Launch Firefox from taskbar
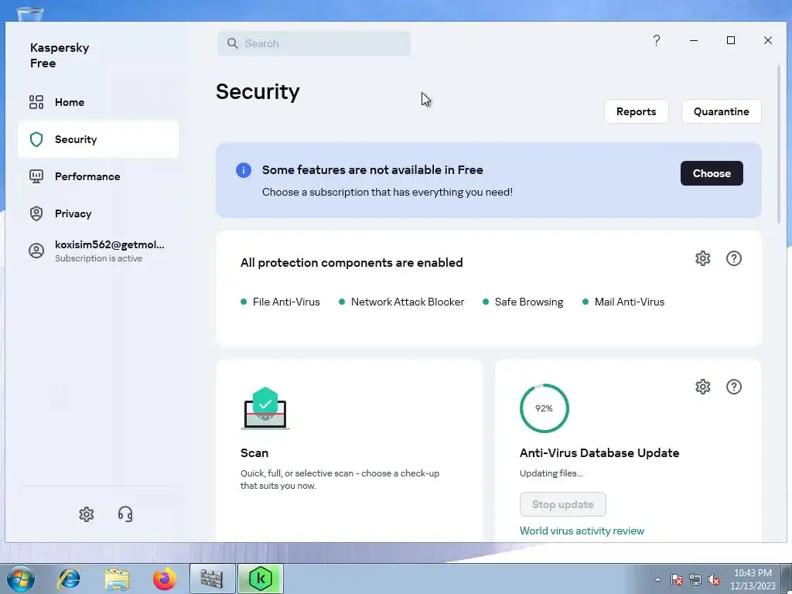 164,579
